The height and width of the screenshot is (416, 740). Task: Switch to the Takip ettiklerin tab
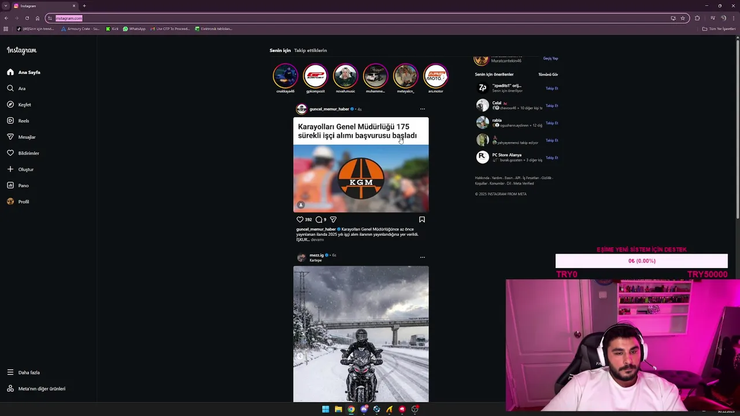click(310, 50)
